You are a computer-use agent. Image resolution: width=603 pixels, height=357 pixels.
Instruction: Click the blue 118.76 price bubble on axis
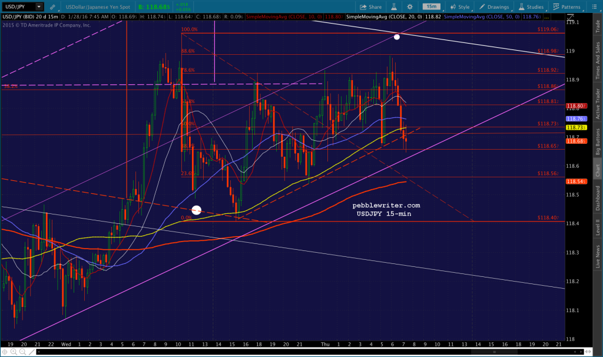click(576, 119)
